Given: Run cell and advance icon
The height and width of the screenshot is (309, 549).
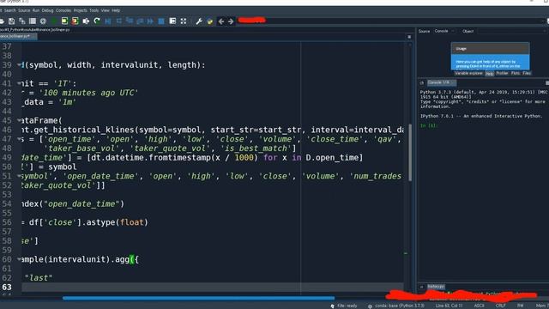Looking at the screenshot, I should (75, 21).
